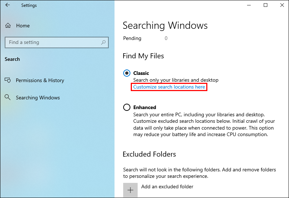This screenshot has width=289, height=198.
Task: Open the Home label in the sidebar
Action: click(x=23, y=26)
